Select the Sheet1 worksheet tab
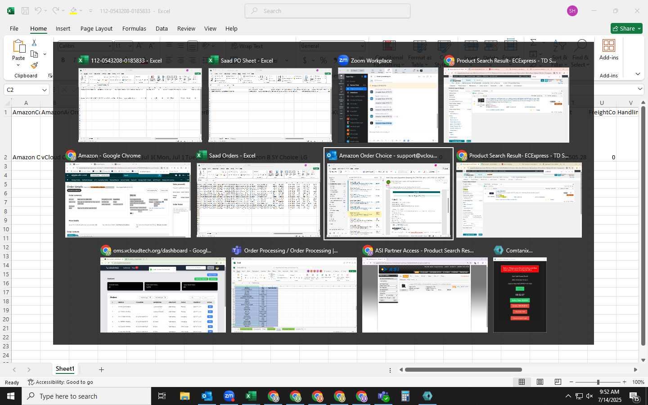648x405 pixels. click(65, 369)
